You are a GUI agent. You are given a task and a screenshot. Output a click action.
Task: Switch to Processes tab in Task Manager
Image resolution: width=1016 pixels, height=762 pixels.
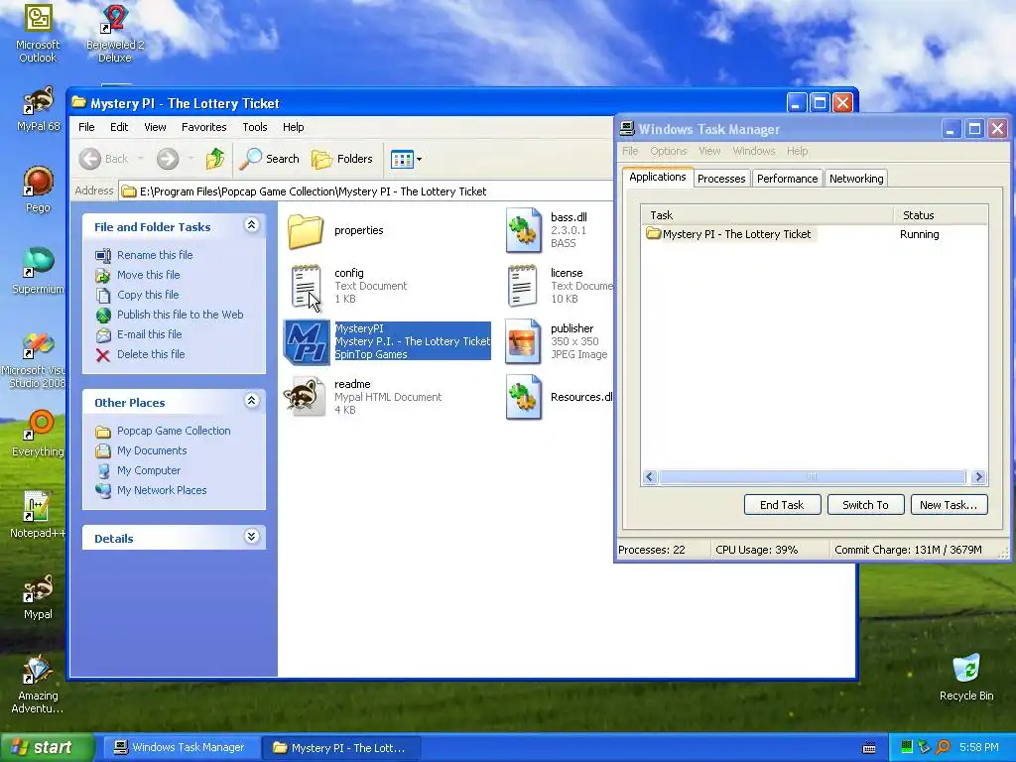click(x=721, y=179)
